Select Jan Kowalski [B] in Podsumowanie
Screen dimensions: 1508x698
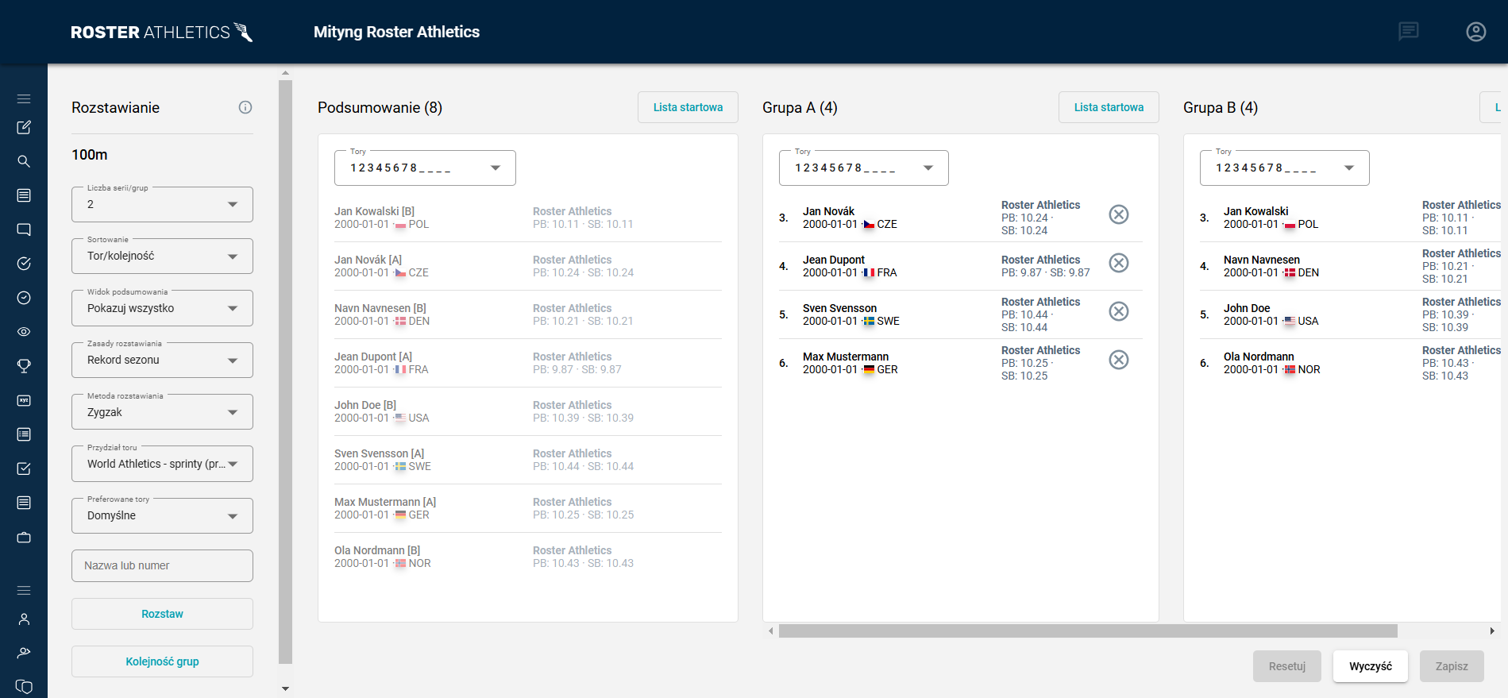pos(528,218)
